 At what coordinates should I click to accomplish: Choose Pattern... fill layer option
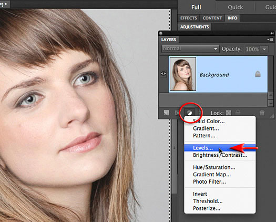tap(220, 136)
